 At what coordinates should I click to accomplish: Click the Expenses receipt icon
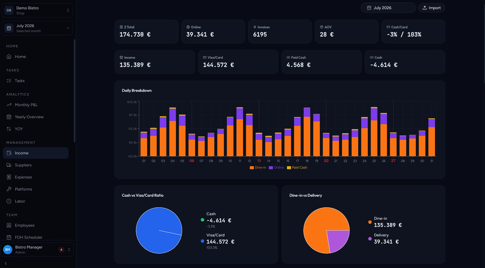tap(9, 177)
